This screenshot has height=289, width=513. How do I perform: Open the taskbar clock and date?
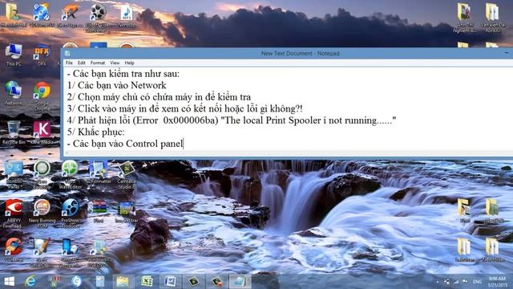click(497, 282)
